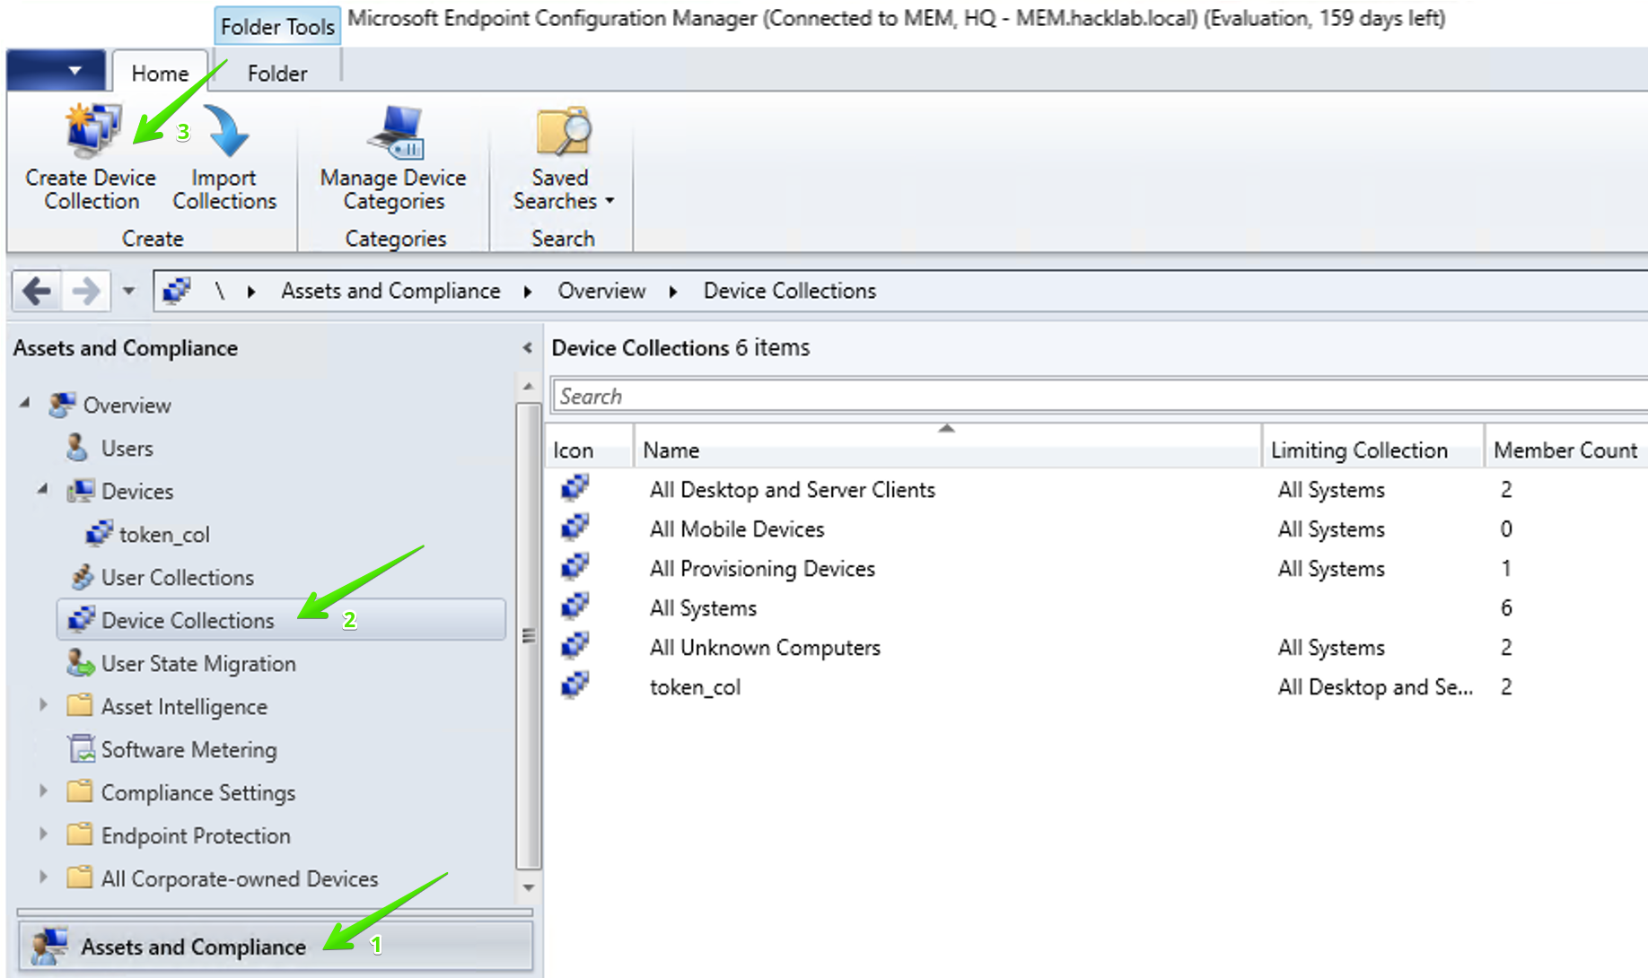Click the Users icon in the tree
The width and height of the screenshot is (1648, 978).
point(77,448)
